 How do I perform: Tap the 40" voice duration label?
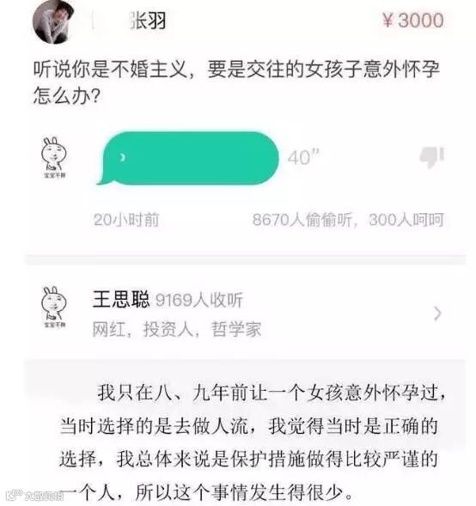click(x=303, y=157)
